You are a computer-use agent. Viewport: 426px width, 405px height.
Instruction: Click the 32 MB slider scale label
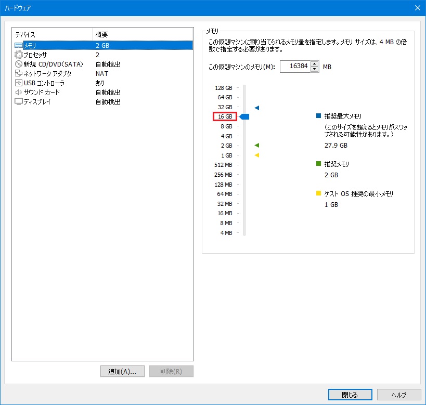225,204
